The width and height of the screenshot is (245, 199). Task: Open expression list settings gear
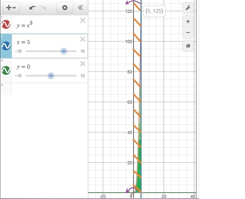click(65, 7)
